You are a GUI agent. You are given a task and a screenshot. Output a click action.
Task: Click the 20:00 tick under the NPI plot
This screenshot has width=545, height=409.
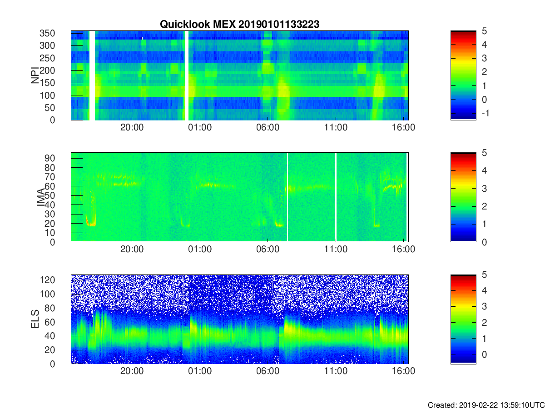click(132, 127)
